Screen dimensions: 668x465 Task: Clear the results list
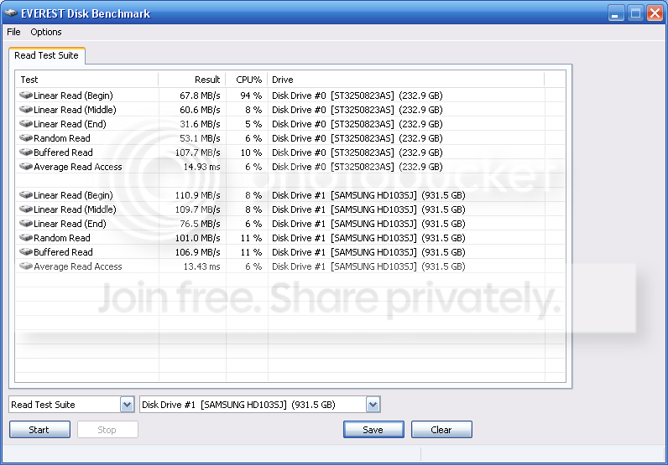(441, 430)
